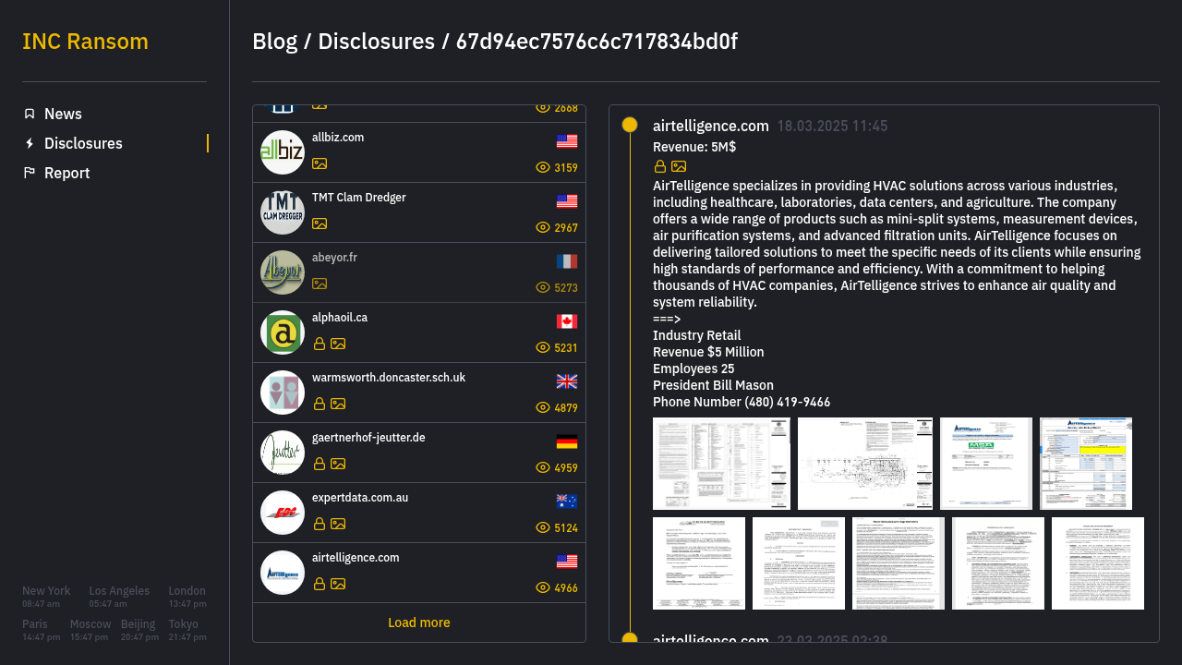
Task: Click the views eye icon for allbiz.com
Action: (x=543, y=167)
